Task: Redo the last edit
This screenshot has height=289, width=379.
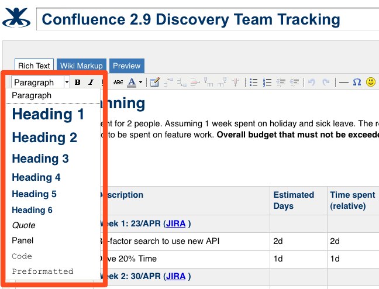Action: pos(326,82)
